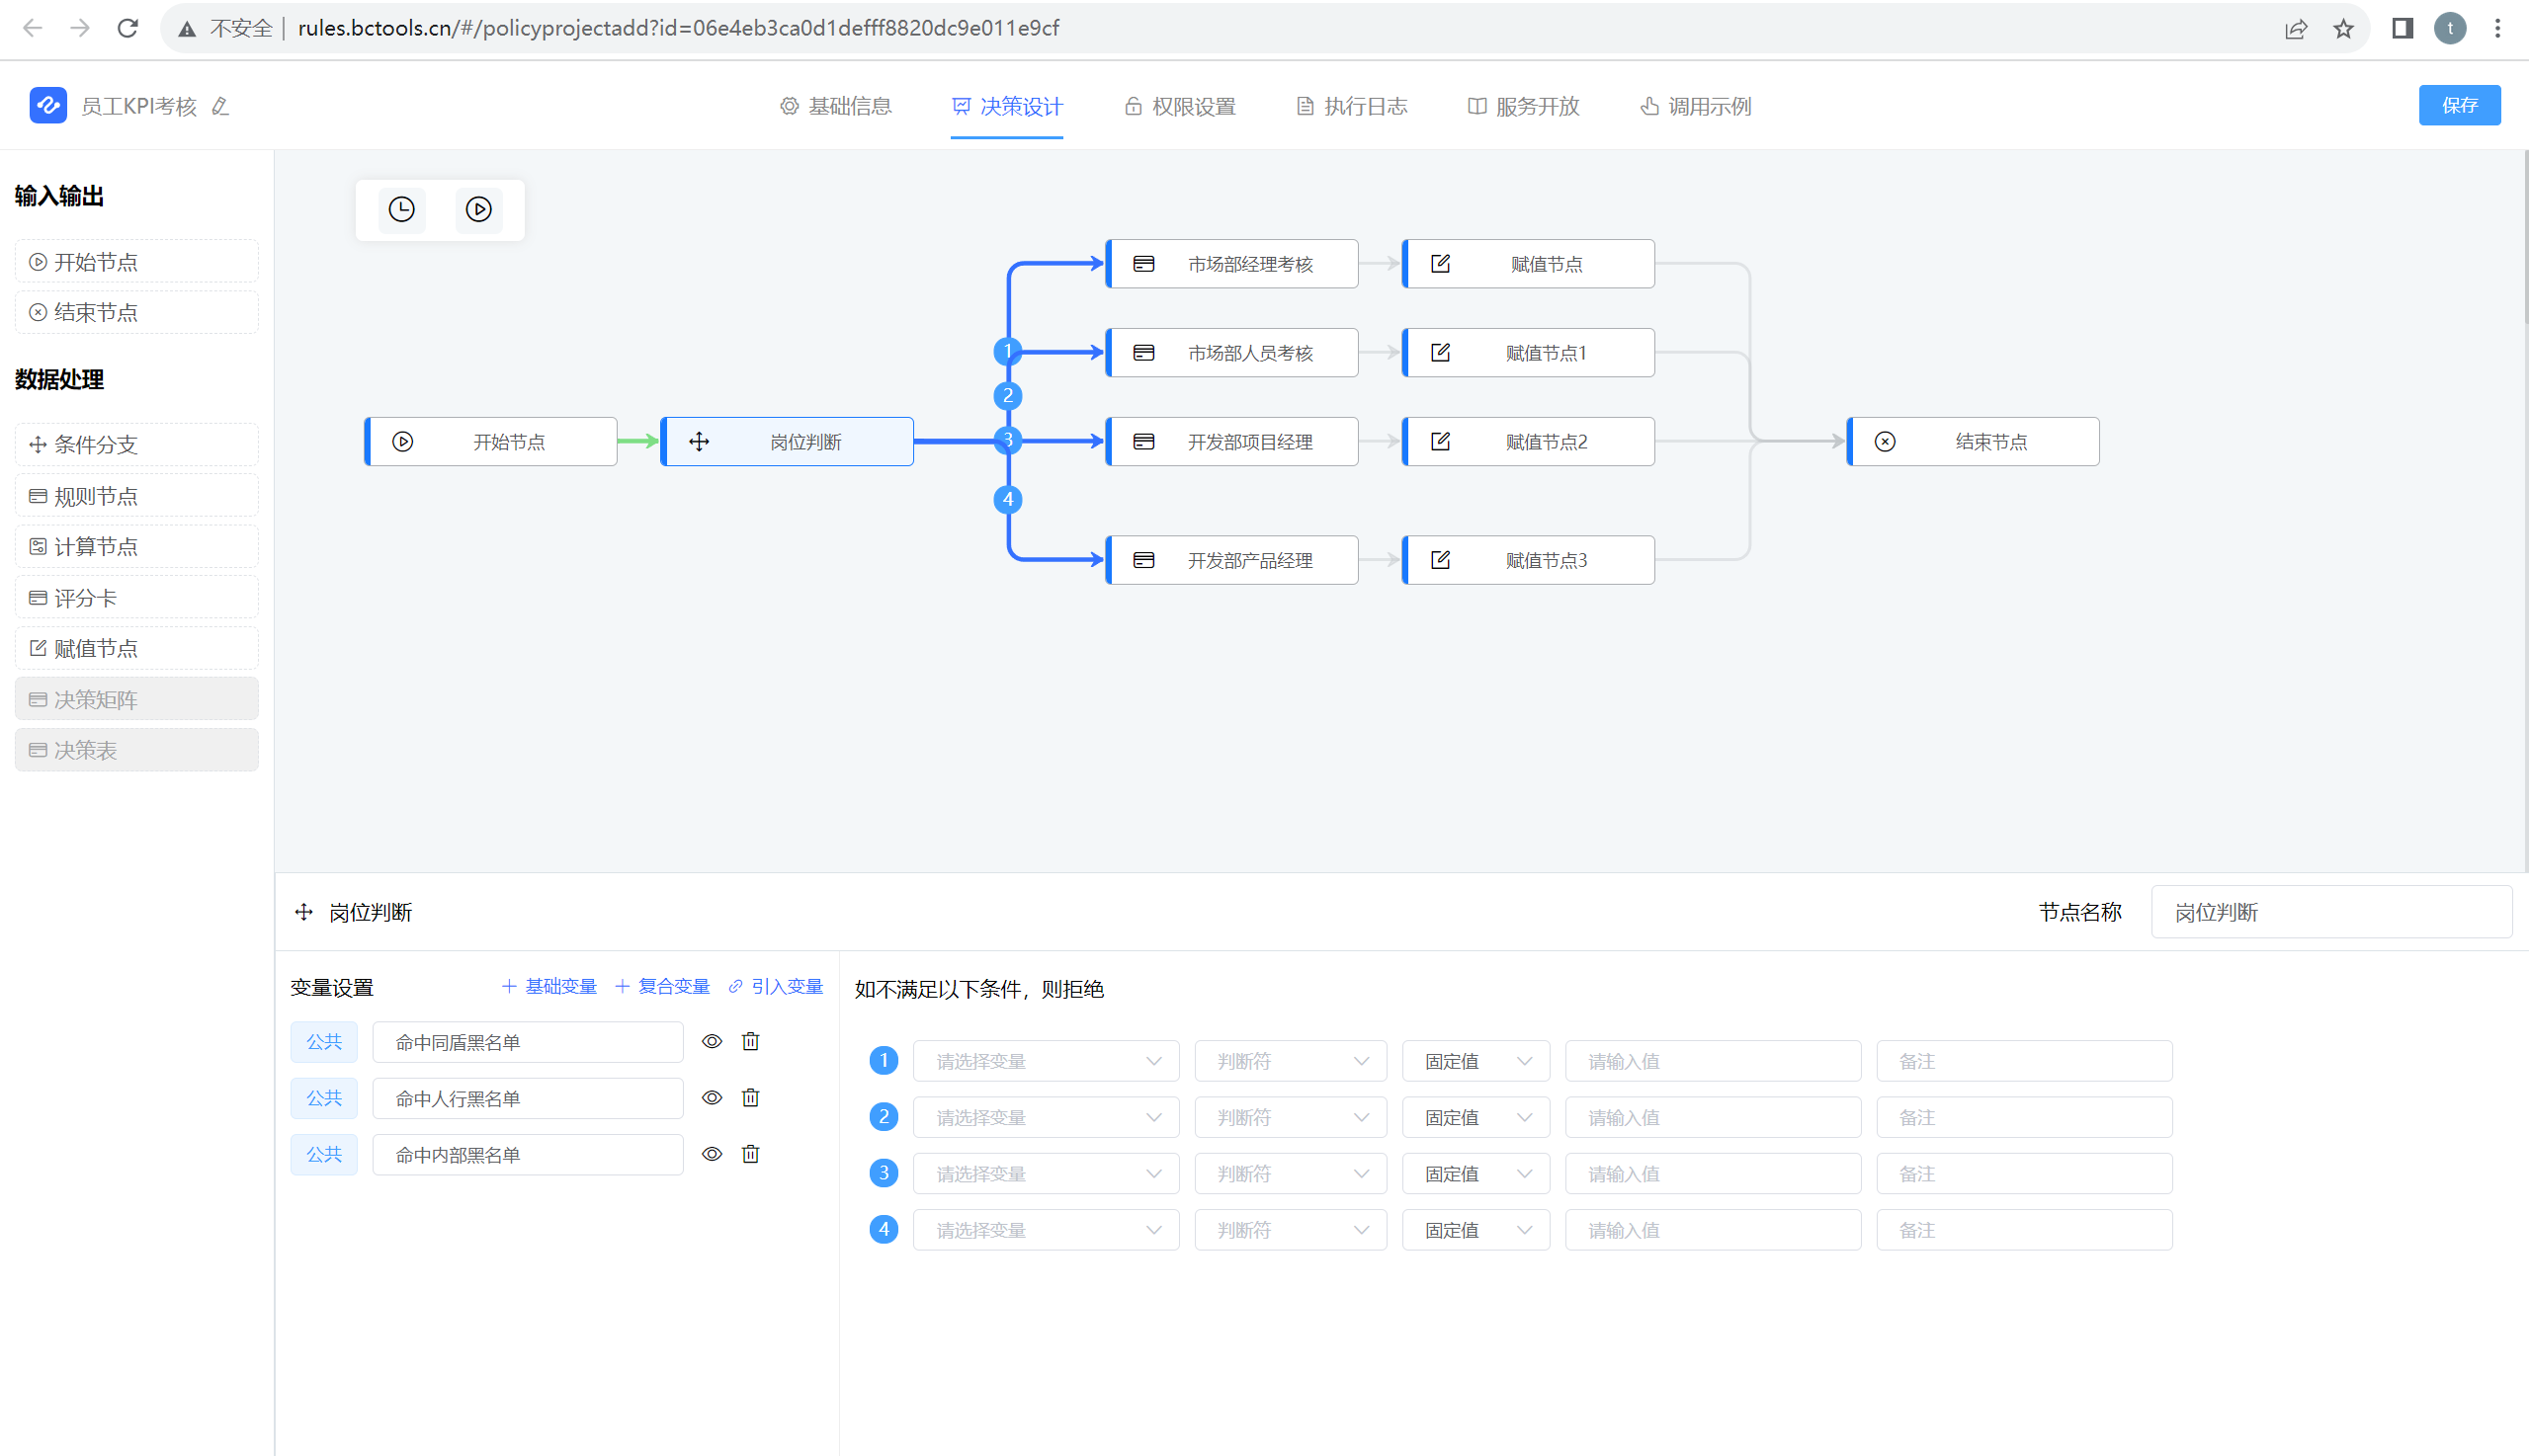Toggle eye visibility for 命中人行黑名单
Viewport: 2529px width, 1456px height.
click(712, 1098)
